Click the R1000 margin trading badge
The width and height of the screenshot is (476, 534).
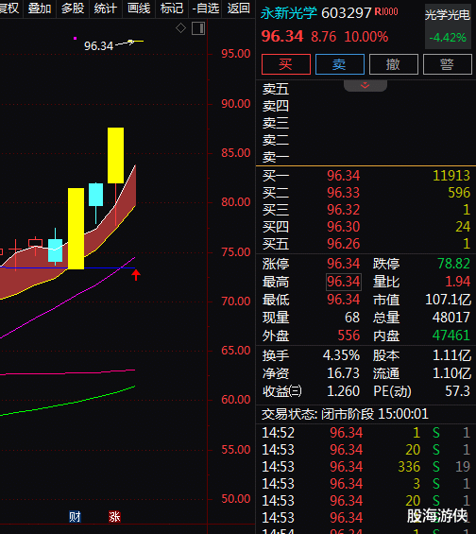click(x=386, y=11)
